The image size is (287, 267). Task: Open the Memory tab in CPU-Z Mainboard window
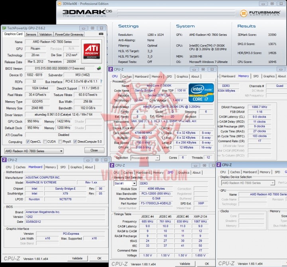[51, 167]
